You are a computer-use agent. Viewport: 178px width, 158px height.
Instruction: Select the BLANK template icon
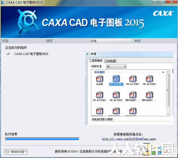(100, 79)
